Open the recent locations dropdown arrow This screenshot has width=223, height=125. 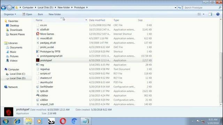(13, 8)
